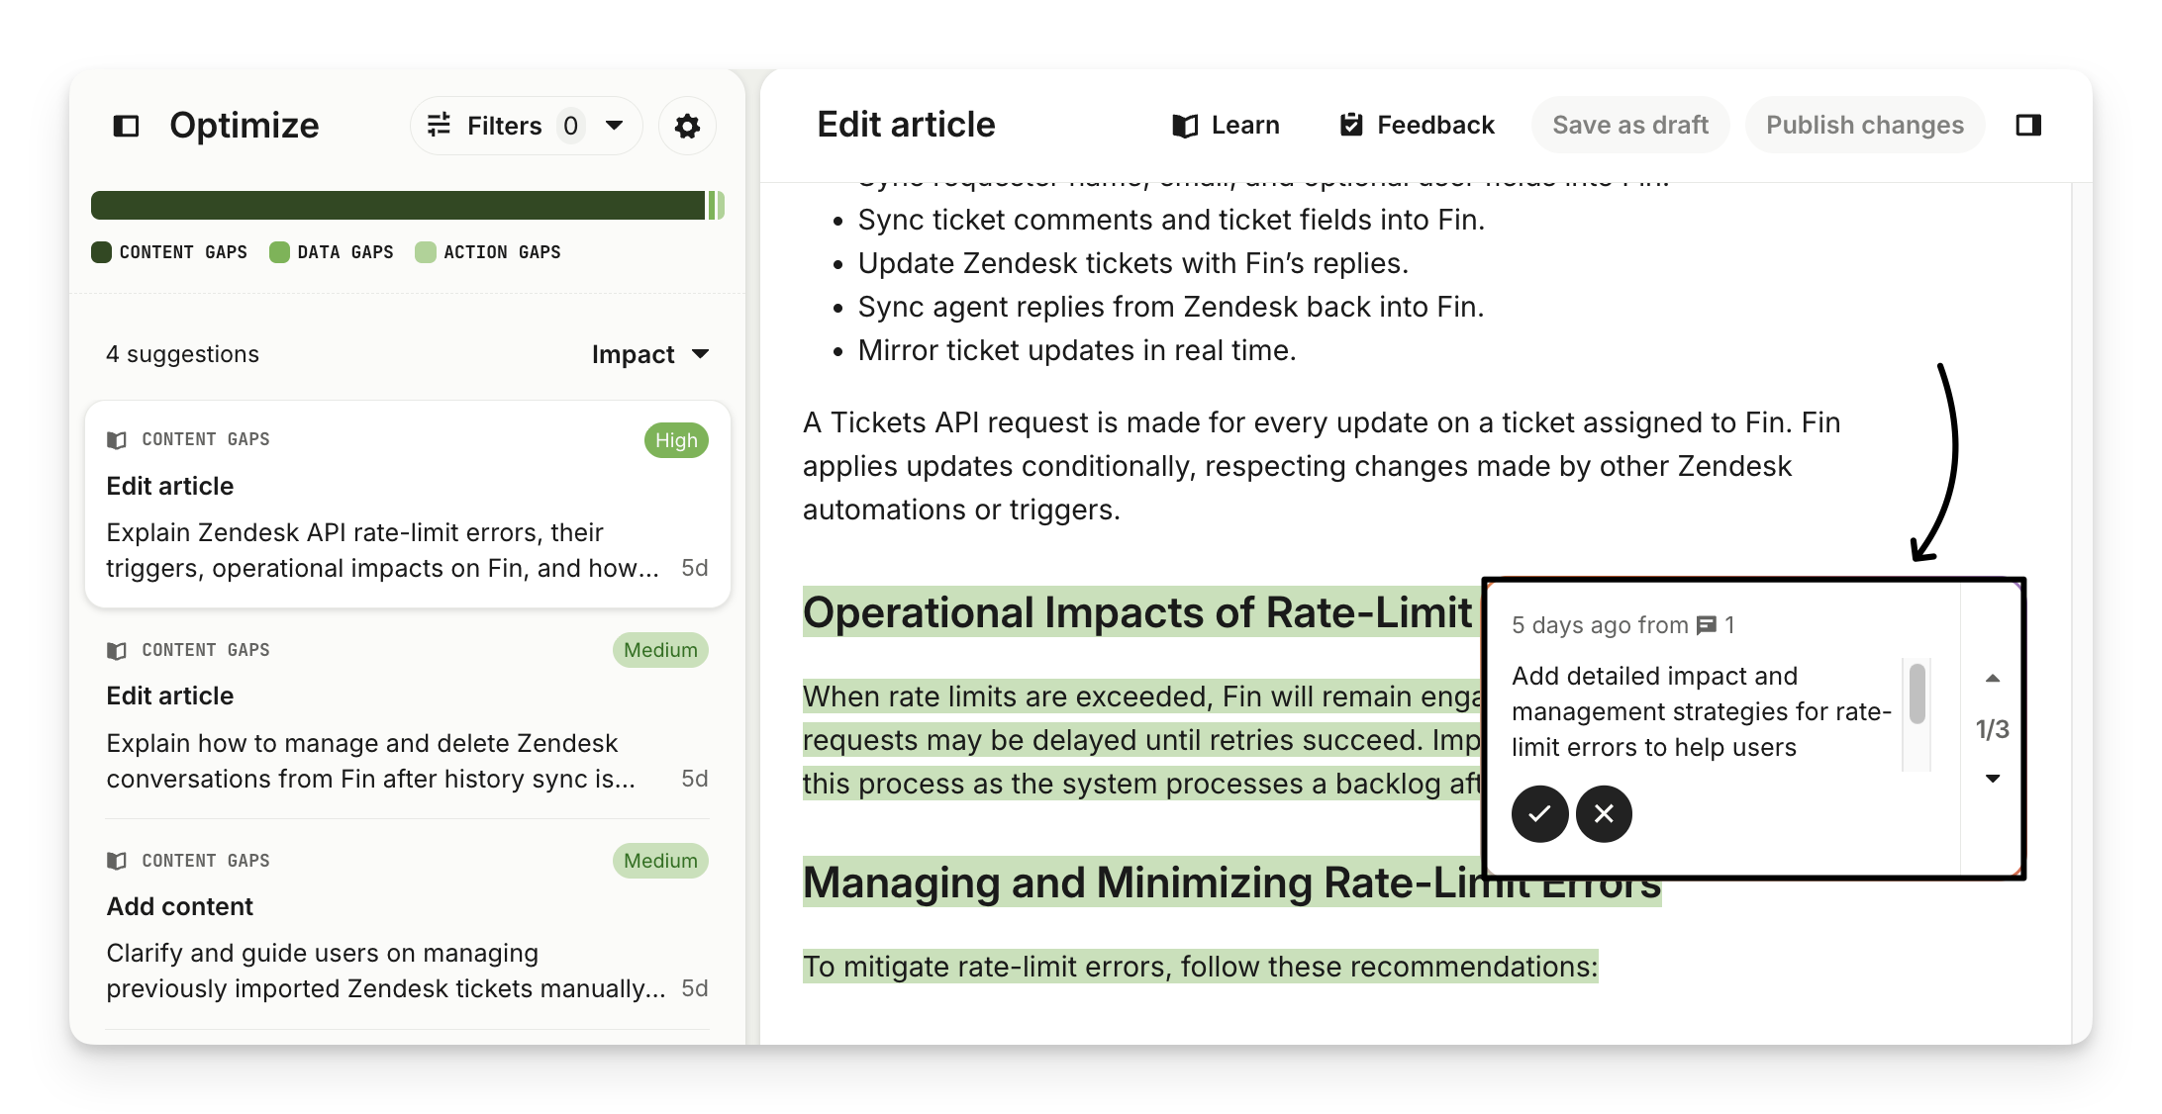Screen dimensions: 2162x1114
Task: Select the High impact rate-limit suggestion
Action: point(407,504)
